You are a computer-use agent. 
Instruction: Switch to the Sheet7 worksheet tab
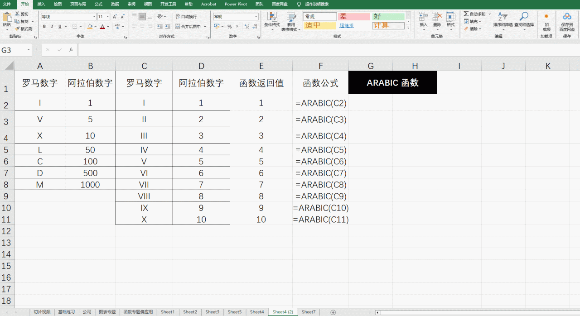click(309, 312)
